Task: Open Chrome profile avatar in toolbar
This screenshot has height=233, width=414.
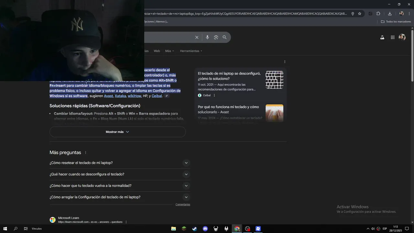Action: click(401, 14)
